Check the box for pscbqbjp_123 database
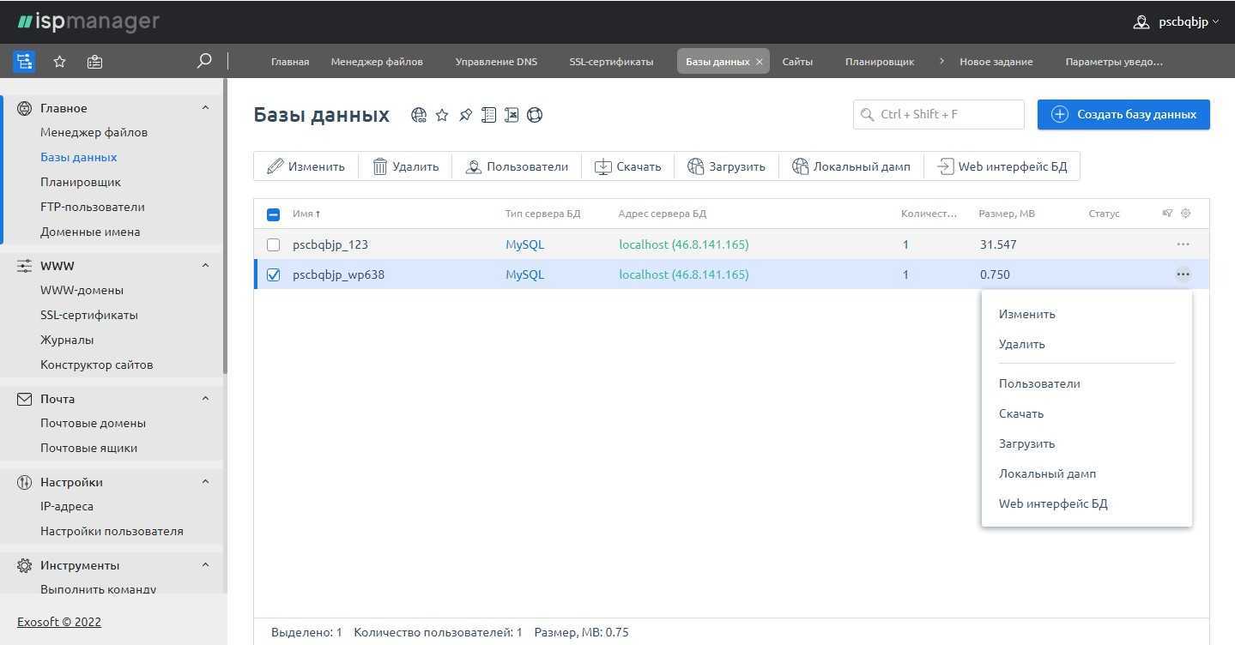The width and height of the screenshot is (1235, 645). [274, 244]
